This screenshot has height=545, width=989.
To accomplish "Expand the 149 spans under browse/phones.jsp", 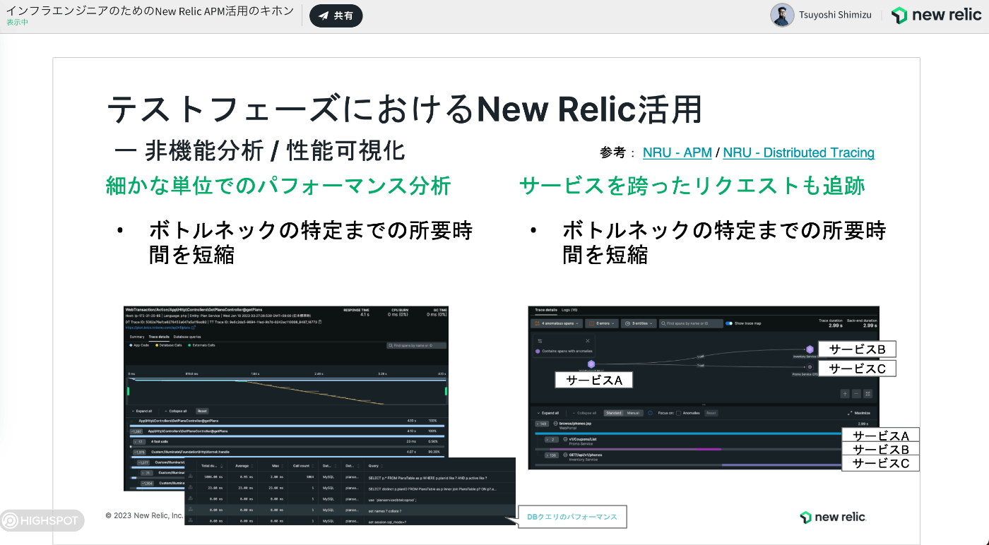I will (542, 424).
